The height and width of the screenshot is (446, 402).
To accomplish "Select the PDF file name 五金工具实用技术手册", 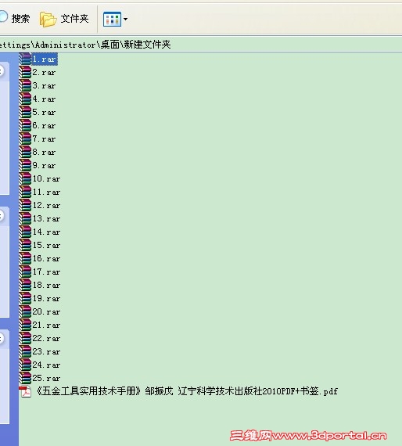I will pos(187,391).
